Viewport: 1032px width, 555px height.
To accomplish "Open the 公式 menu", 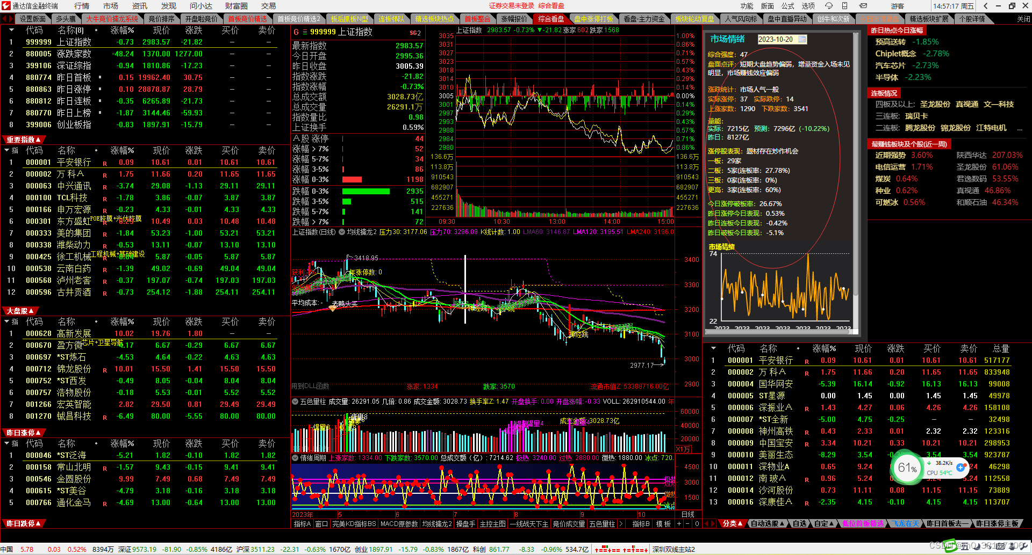I will 788,6.
